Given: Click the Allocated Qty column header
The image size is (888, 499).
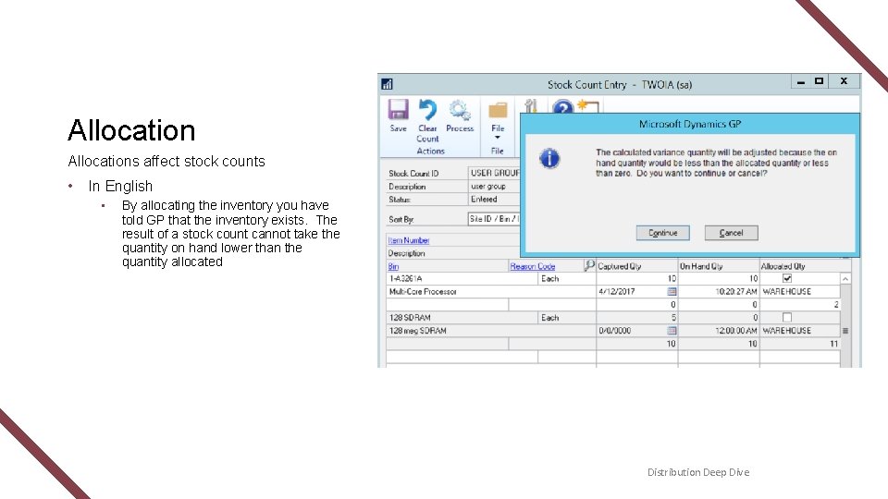Looking at the screenshot, I should [799, 266].
